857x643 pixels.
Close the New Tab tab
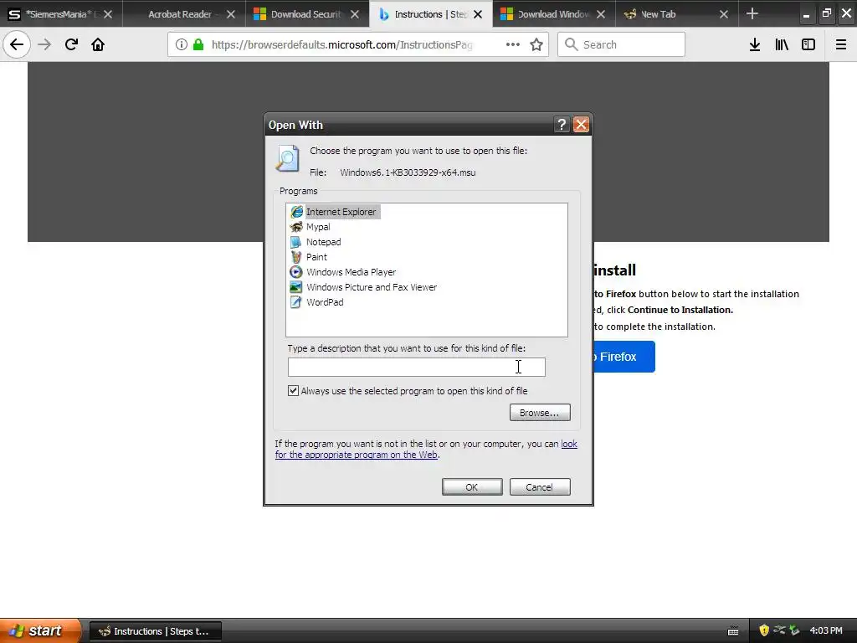click(x=724, y=14)
